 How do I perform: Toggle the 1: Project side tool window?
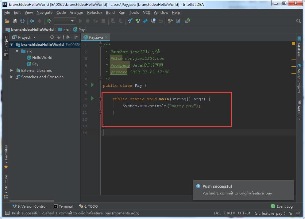tap(6, 46)
